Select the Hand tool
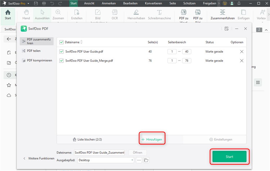The image size is (270, 171). tap(26, 15)
